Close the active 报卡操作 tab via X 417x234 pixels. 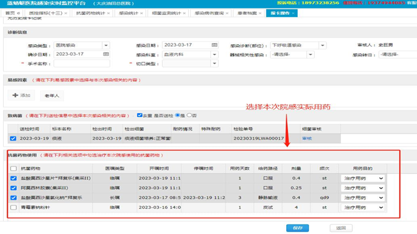(x=293, y=13)
